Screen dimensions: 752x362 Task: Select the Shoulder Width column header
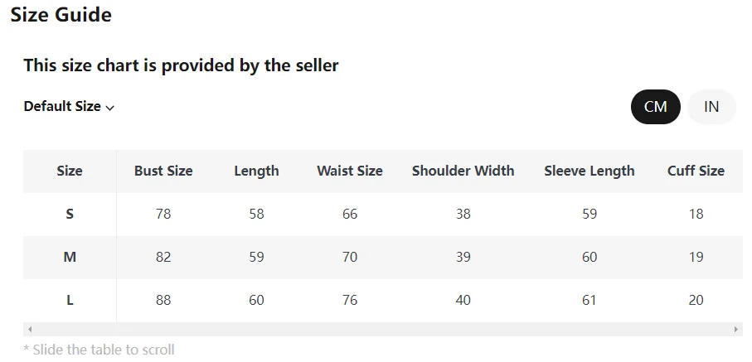click(x=463, y=171)
